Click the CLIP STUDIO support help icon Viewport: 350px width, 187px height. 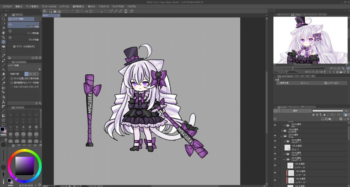pyautogui.click(x=132, y=11)
